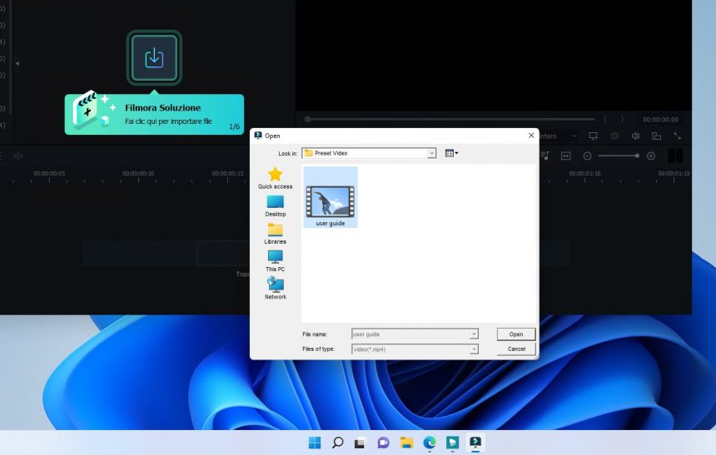Open Network in the dialog sidebar
Image resolution: width=716 pixels, height=455 pixels.
[276, 288]
